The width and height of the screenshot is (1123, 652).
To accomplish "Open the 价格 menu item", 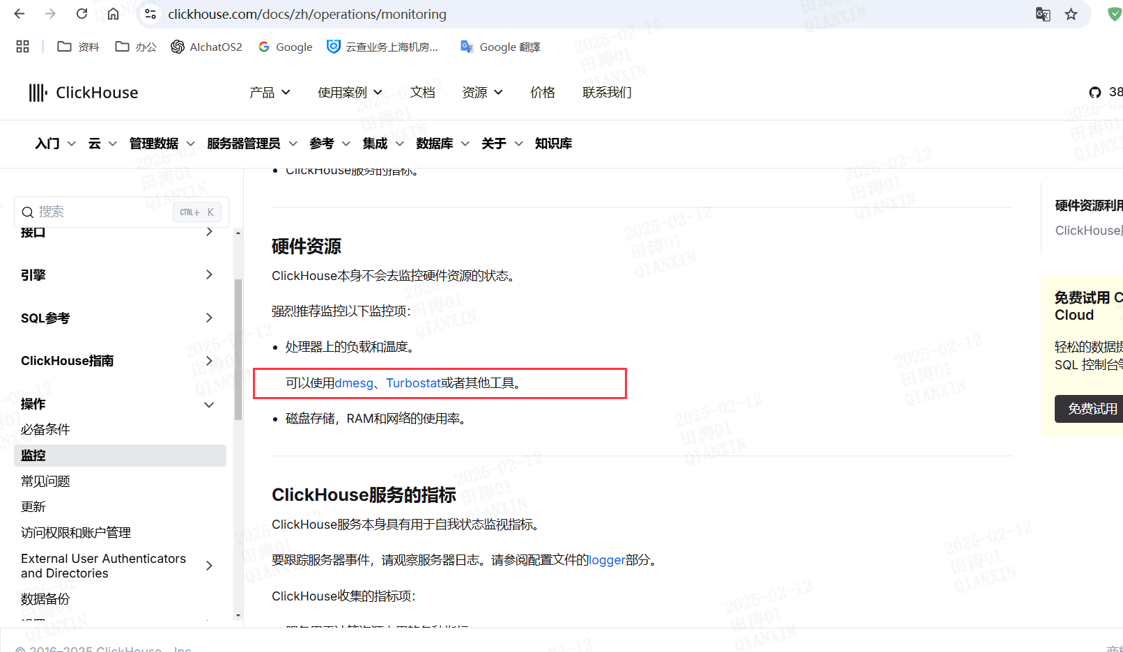I will (x=543, y=92).
